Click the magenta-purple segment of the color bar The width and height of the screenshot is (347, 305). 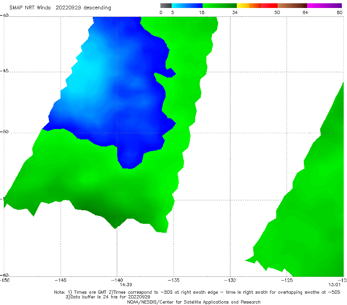pos(324,6)
